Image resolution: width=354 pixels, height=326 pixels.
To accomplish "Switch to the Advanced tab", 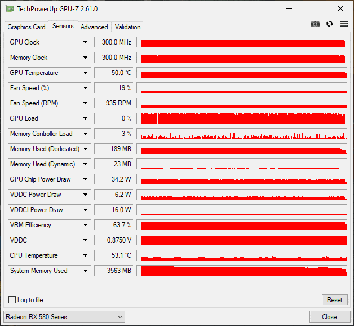I will tap(94, 27).
